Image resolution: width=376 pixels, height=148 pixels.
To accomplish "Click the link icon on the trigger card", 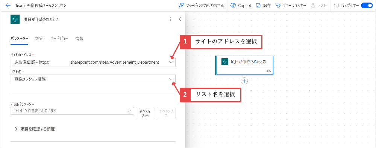I will tap(269, 71).
